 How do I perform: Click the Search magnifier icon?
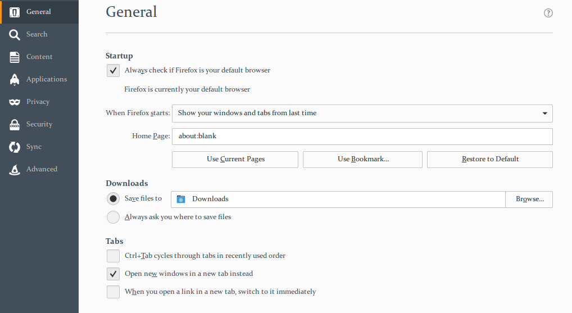click(15, 34)
